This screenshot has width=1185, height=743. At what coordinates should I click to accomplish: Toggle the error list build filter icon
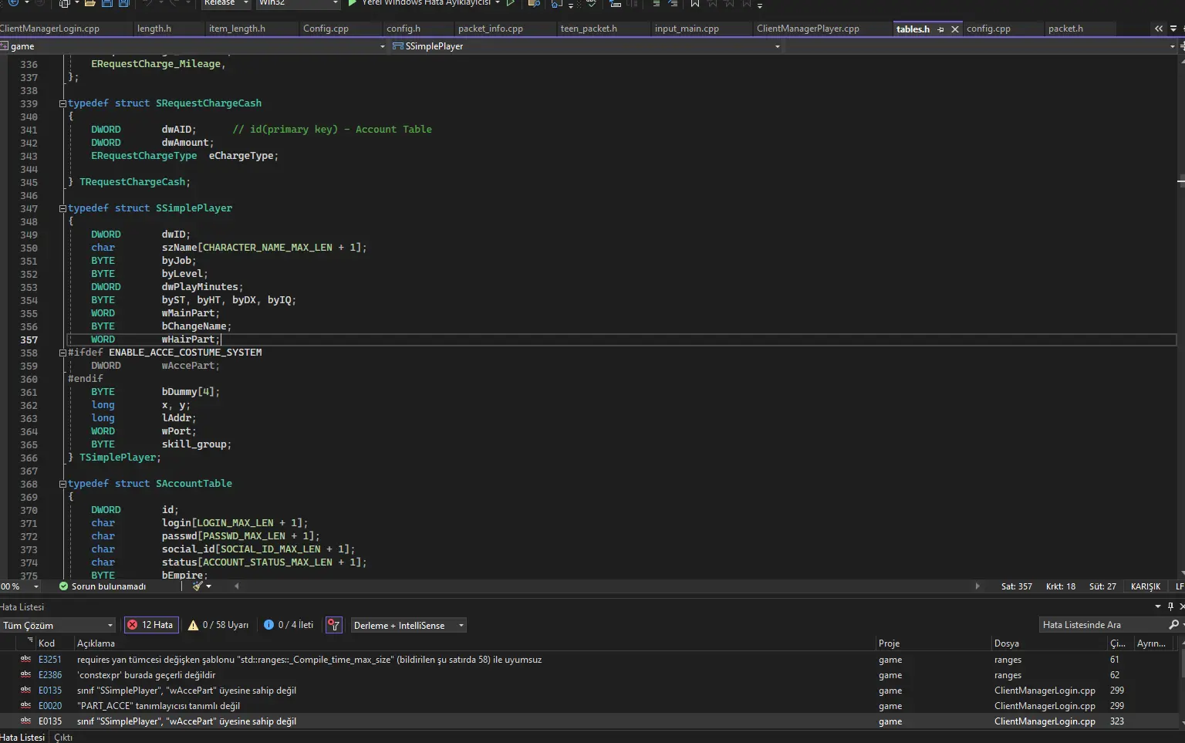334,625
